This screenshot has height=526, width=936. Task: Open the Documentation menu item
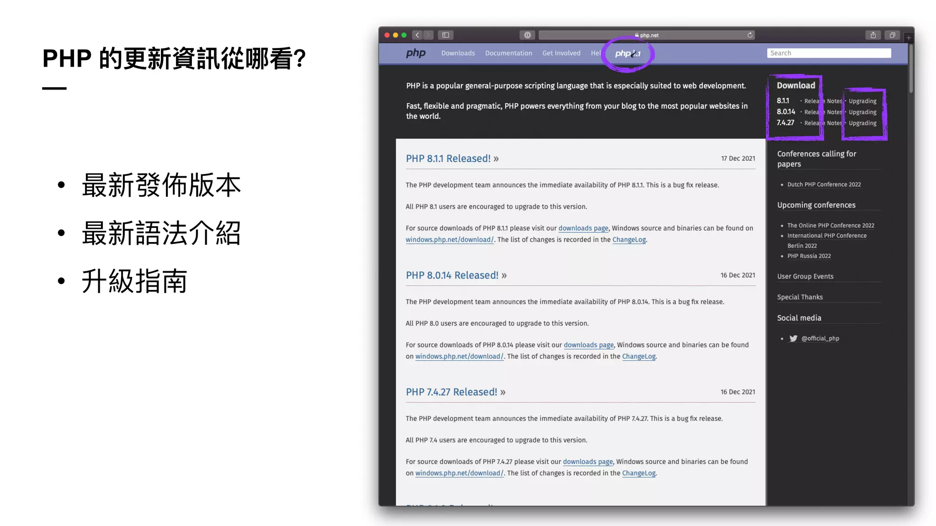coord(509,53)
